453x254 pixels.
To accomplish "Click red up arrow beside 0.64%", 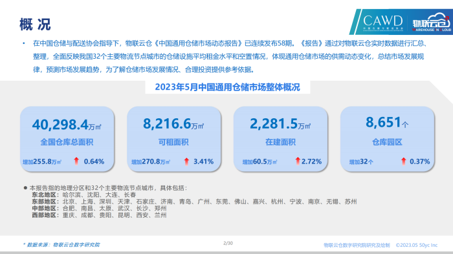I will click(76, 161).
